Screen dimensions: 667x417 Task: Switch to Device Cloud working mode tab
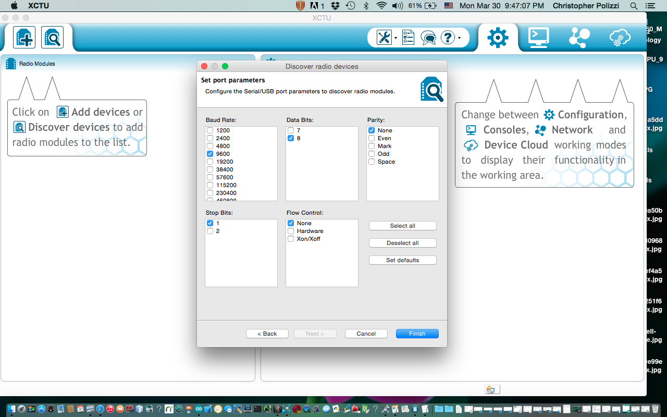click(x=620, y=38)
